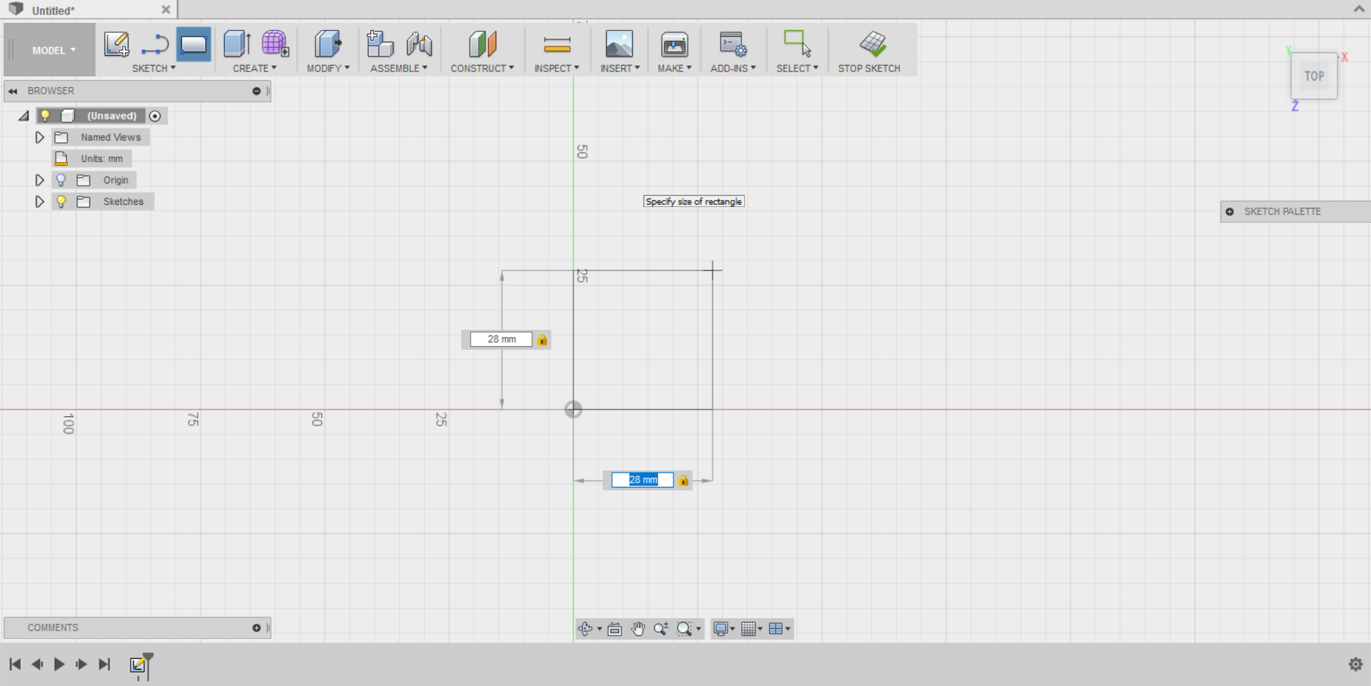The width and height of the screenshot is (1371, 686).
Task: Collapse the Browser panel with arrows
Action: (x=13, y=91)
